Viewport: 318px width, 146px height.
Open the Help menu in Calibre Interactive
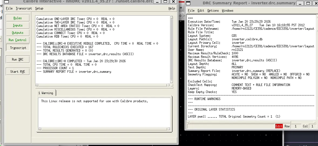click(x=172, y=8)
